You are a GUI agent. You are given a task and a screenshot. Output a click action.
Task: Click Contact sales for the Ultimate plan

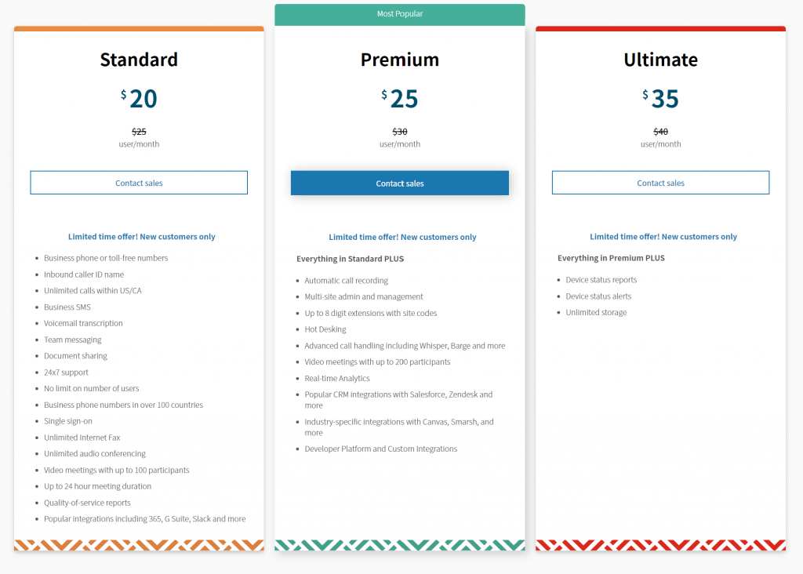(660, 182)
